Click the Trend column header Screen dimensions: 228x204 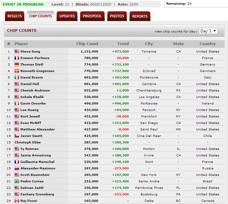click(123, 44)
